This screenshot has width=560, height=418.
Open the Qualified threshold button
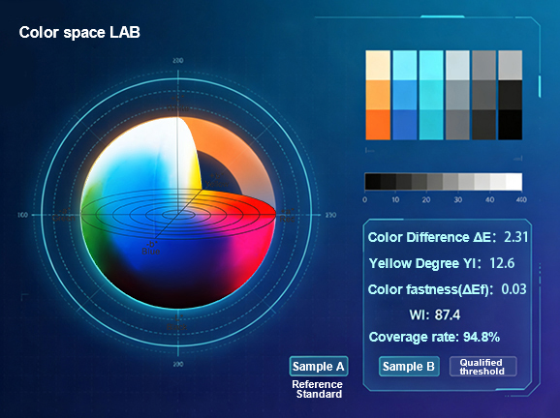482,367
